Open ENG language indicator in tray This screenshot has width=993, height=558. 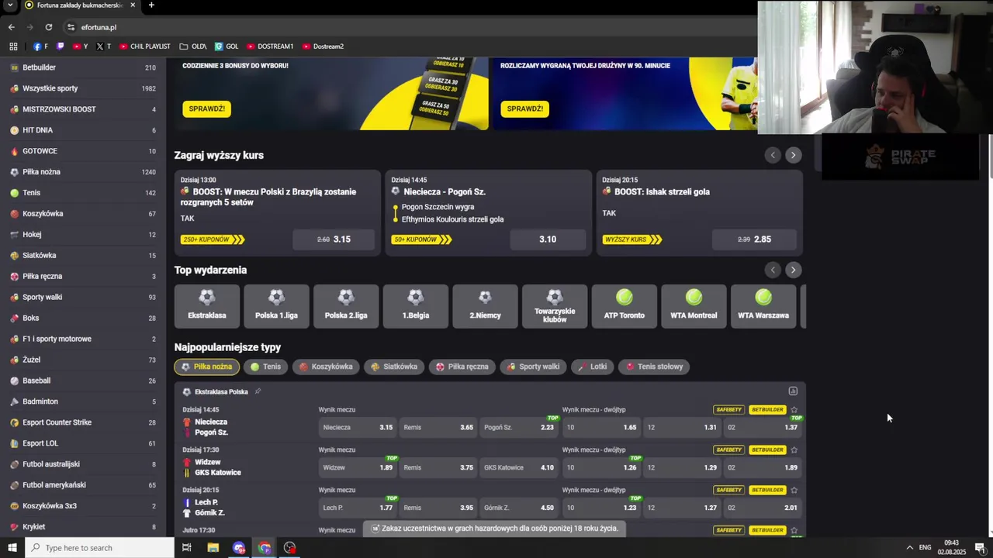coord(925,548)
